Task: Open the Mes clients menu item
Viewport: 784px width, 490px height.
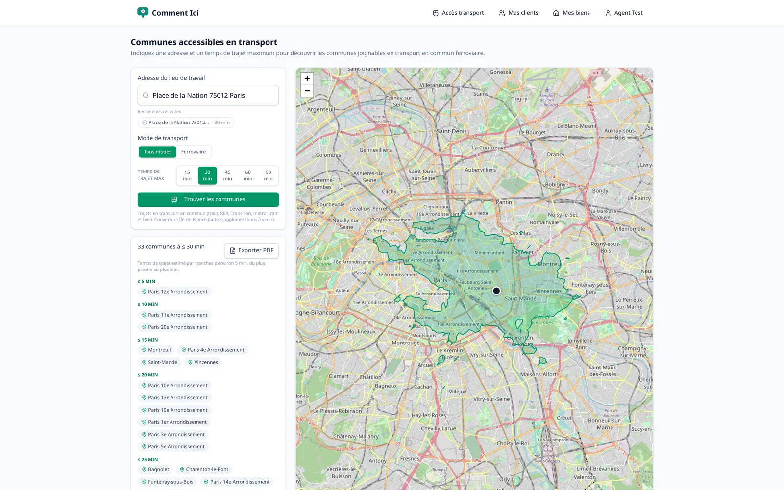Action: pyautogui.click(x=518, y=13)
